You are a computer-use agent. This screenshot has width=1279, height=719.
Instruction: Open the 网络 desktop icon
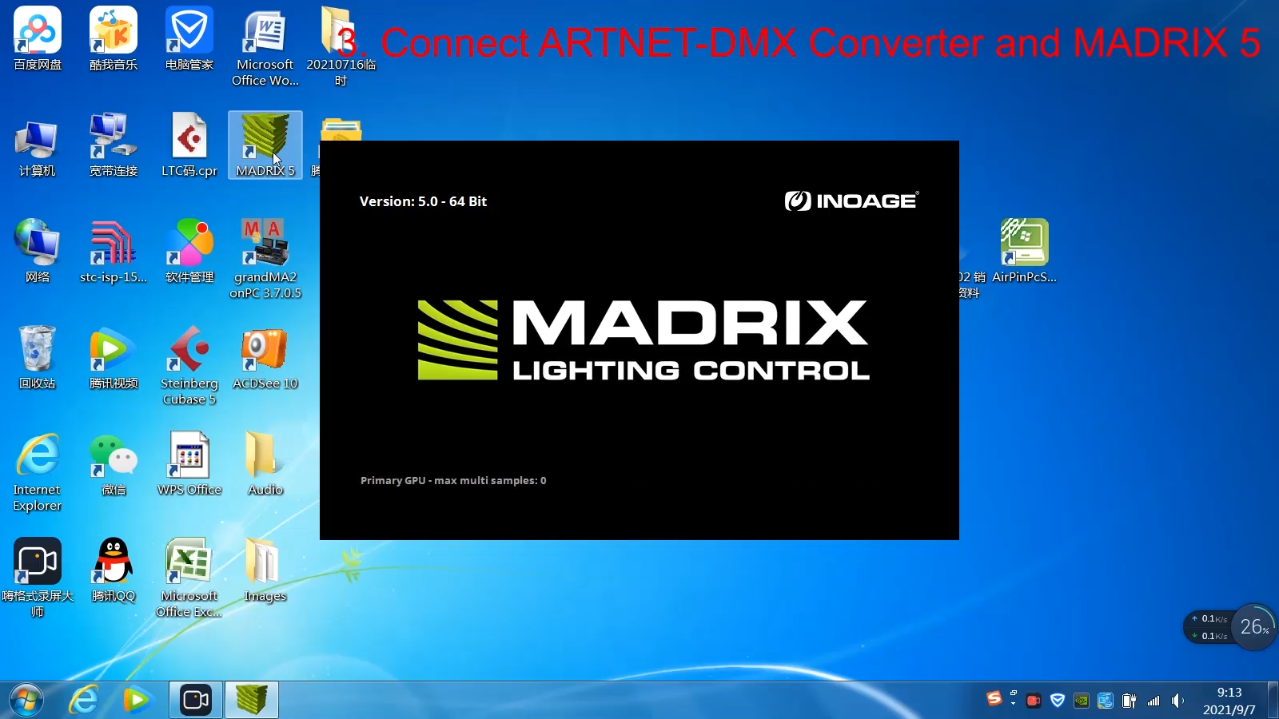tap(38, 252)
